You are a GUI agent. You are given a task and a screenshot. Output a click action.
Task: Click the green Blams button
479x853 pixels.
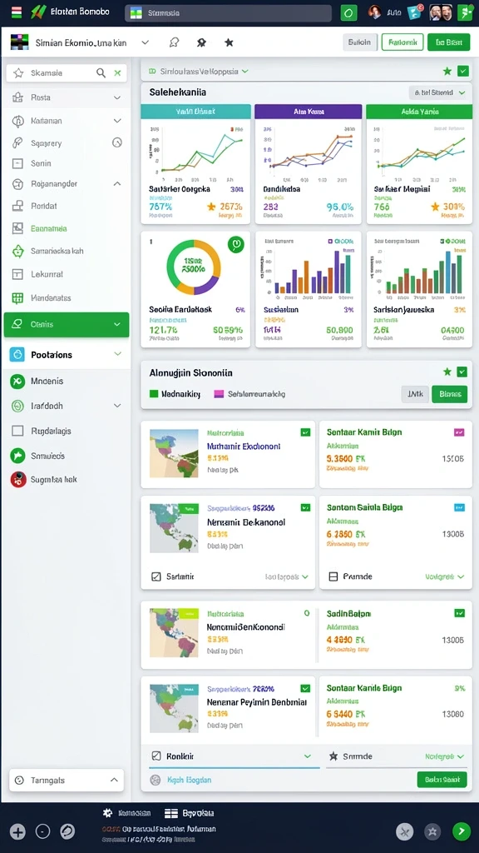(x=449, y=394)
